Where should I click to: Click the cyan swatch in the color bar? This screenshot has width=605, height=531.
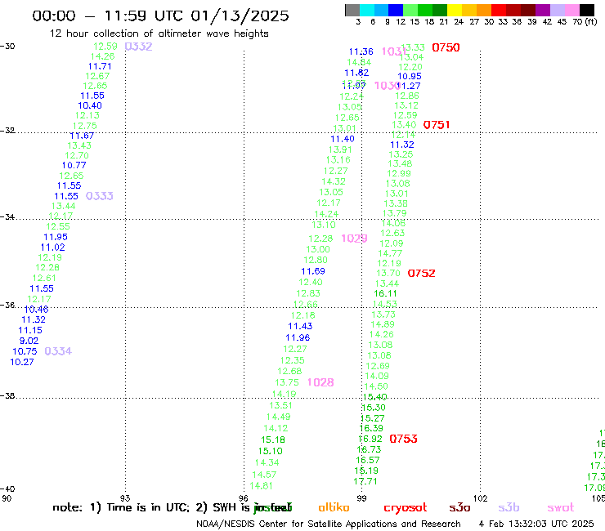pyautogui.click(x=367, y=10)
